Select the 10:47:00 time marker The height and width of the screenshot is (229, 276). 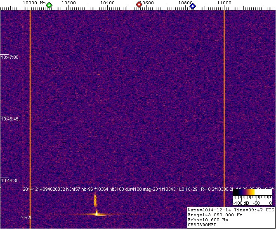10,58
